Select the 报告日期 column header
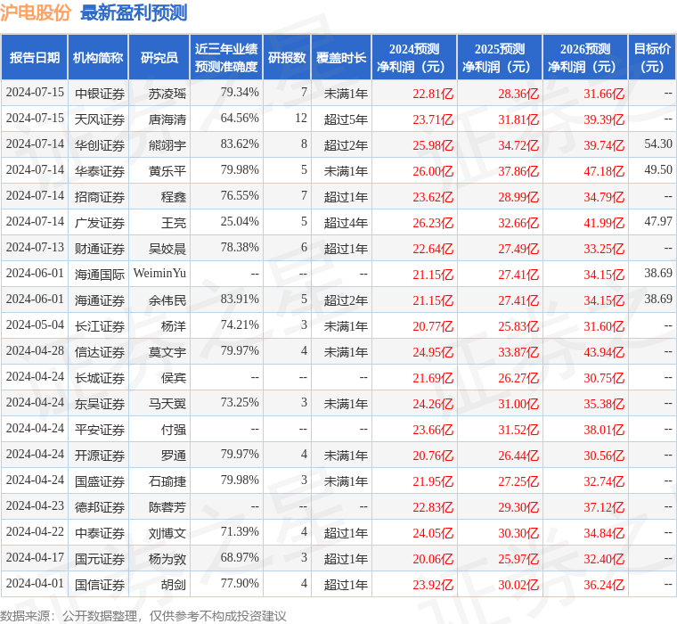This screenshot has height=624, width=677. [34, 57]
